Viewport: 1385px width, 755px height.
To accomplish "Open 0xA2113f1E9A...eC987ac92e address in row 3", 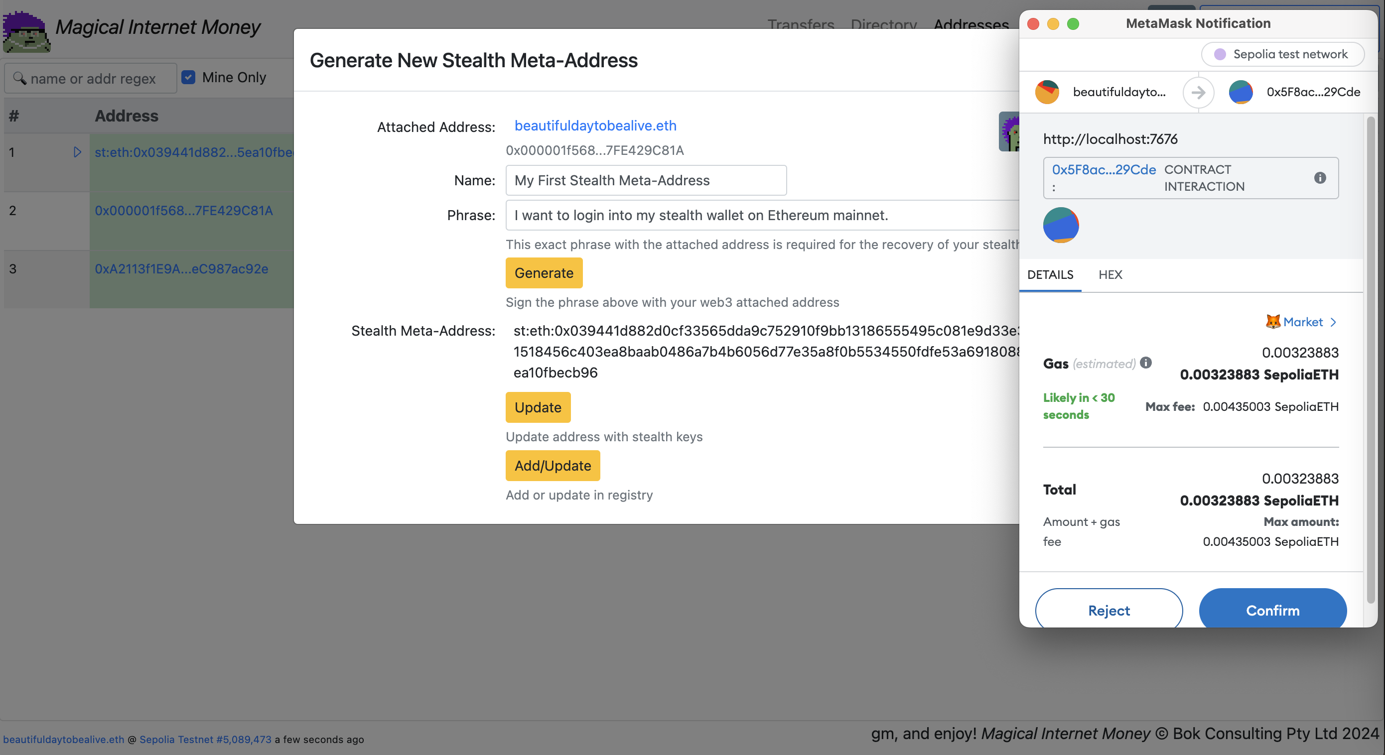I will pos(181,269).
